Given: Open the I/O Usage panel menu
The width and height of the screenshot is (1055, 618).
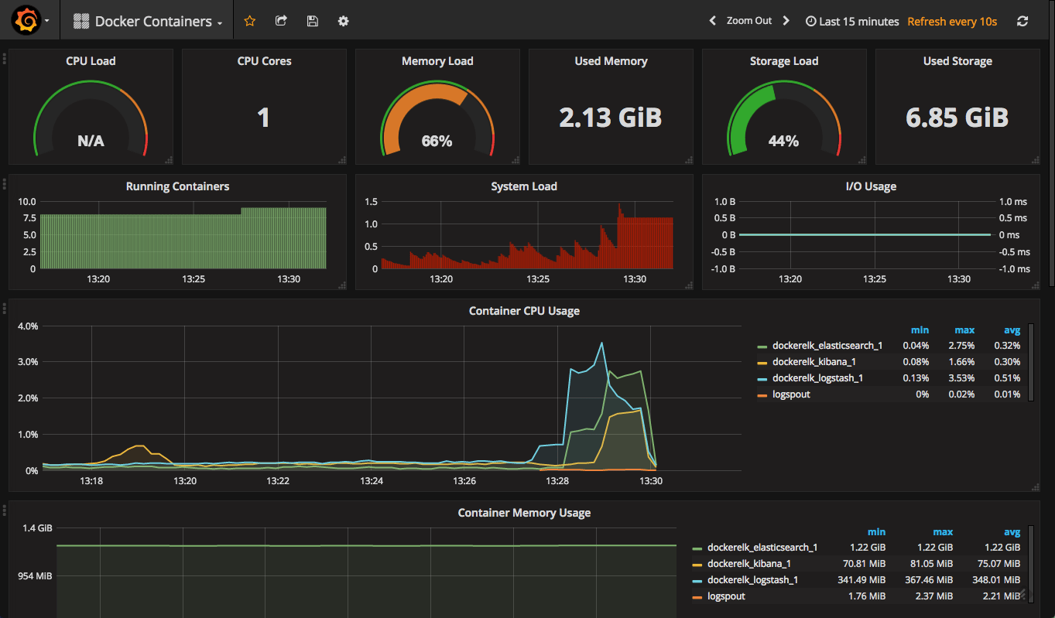Looking at the screenshot, I should pos(872,186).
